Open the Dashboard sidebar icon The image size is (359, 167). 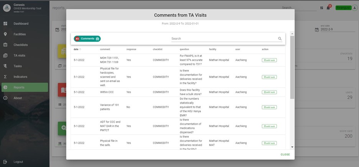pos(5,24)
